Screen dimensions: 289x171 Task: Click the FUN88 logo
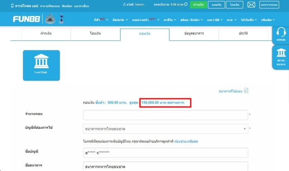tap(26, 19)
